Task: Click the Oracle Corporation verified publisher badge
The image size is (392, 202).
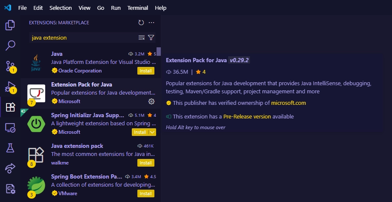Action: coord(55,71)
